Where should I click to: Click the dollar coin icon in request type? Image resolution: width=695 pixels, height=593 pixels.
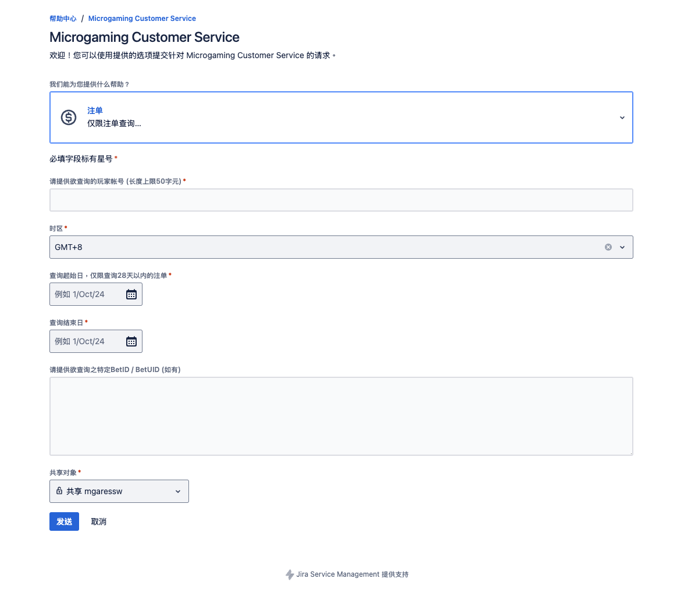click(69, 117)
